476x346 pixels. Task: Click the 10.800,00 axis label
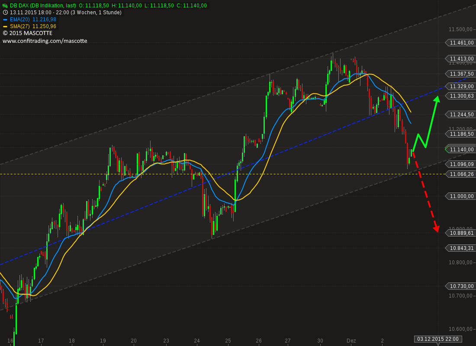click(x=460, y=263)
